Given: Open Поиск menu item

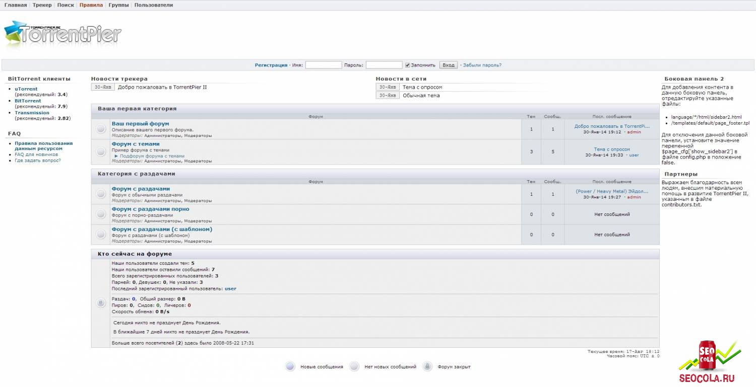Looking at the screenshot, I should pos(66,5).
